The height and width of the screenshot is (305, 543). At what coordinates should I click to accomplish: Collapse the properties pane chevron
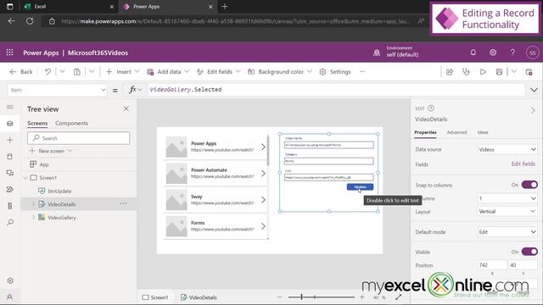(533, 110)
